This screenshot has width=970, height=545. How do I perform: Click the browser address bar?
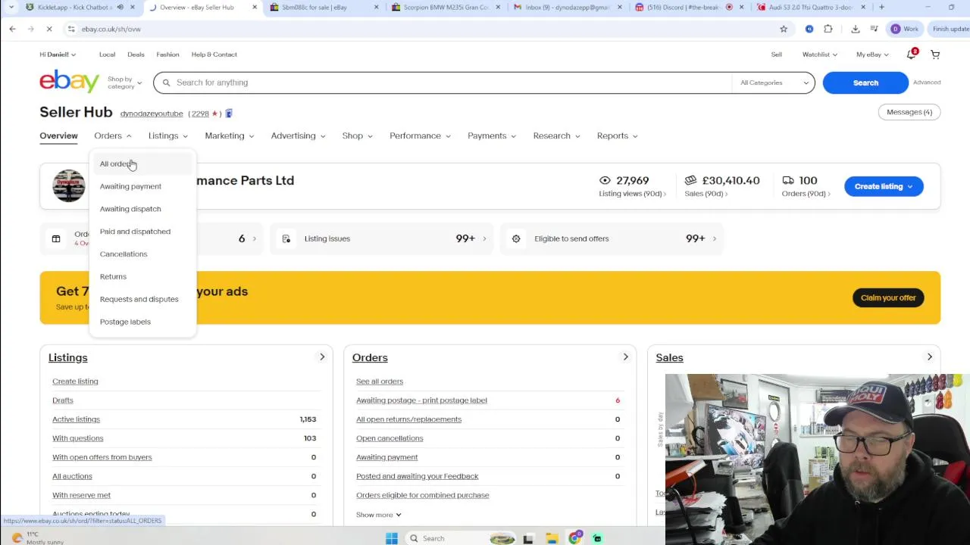[x=424, y=29]
